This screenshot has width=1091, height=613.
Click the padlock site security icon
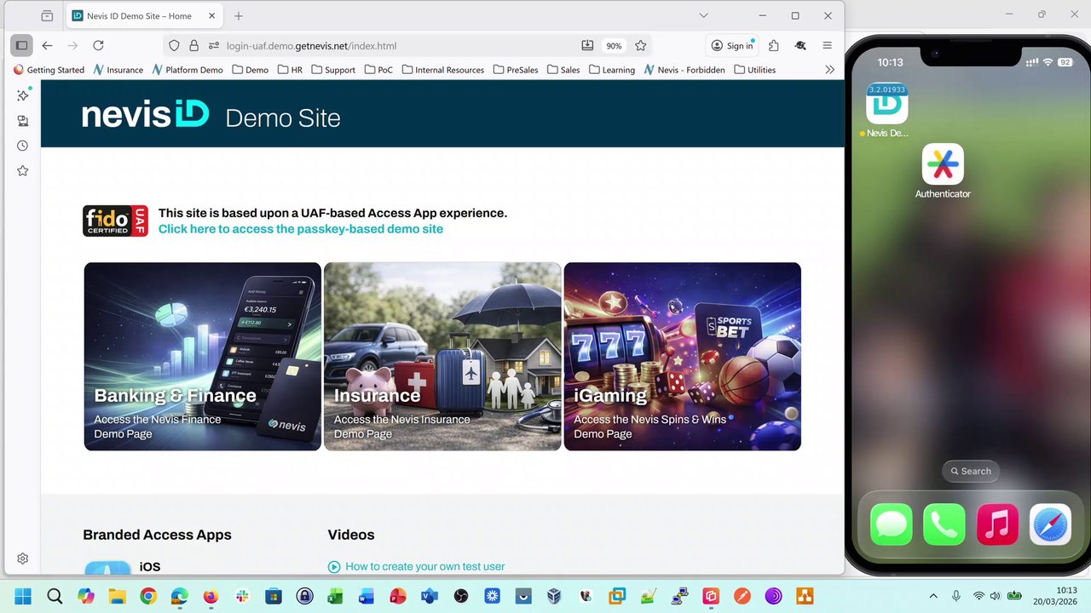(x=193, y=46)
